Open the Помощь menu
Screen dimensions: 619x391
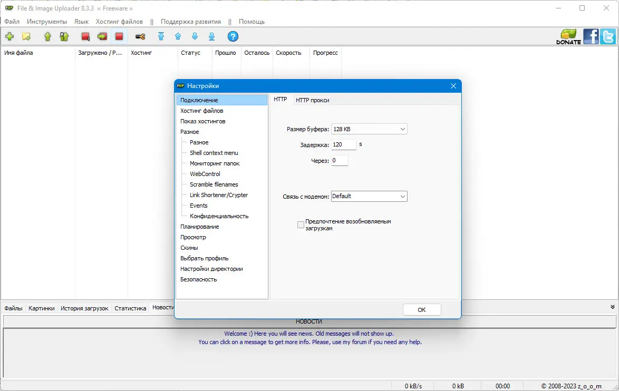click(x=252, y=21)
